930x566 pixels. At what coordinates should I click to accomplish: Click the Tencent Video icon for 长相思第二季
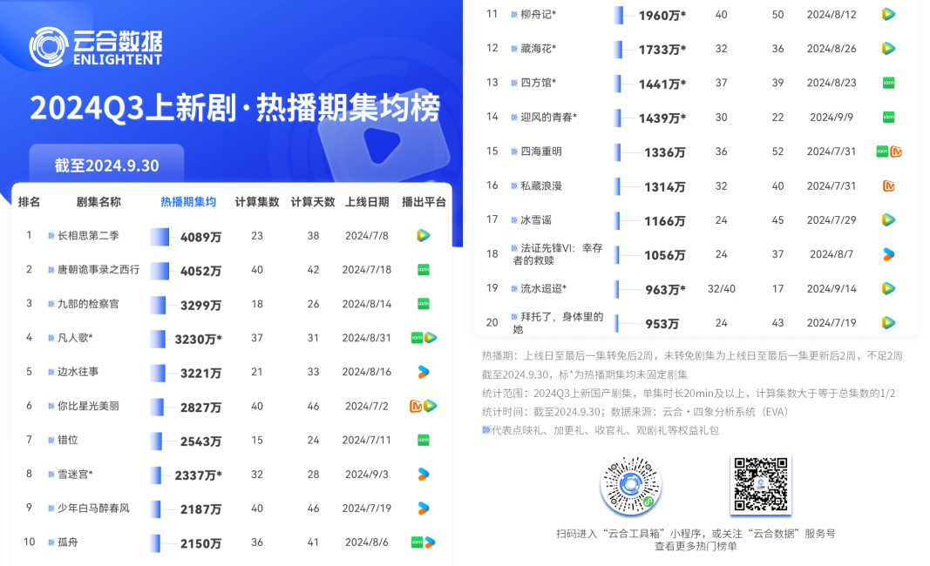click(x=423, y=235)
